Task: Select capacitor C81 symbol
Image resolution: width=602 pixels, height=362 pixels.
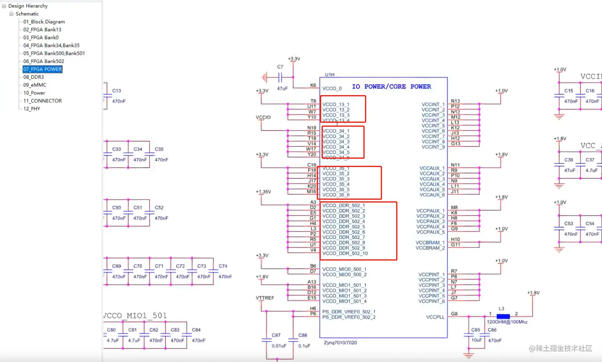Action: [123, 335]
